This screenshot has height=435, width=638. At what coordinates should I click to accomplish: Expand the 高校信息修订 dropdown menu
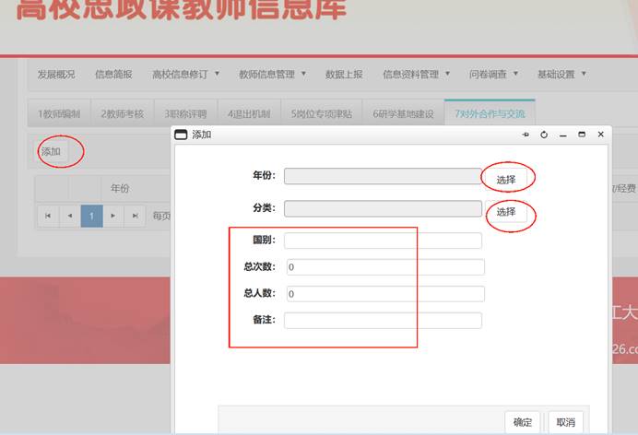click(x=185, y=75)
